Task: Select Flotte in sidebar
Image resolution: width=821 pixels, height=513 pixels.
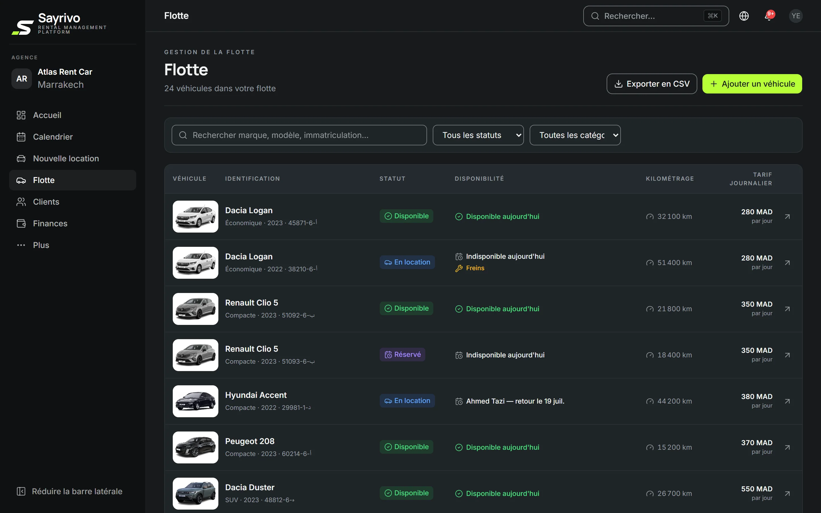Action: (x=73, y=180)
